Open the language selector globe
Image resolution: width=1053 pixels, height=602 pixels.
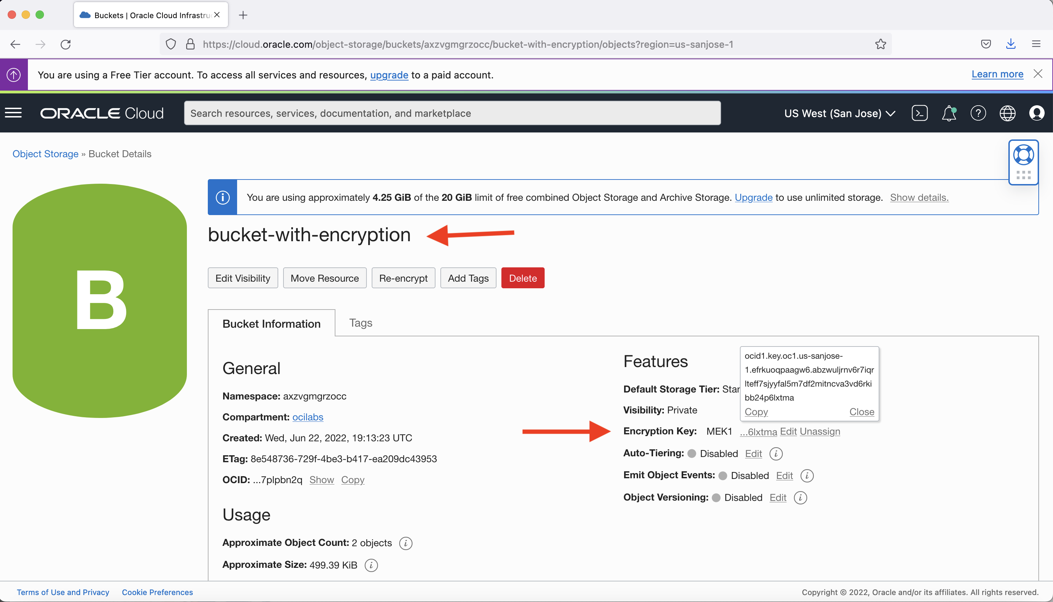(x=1008, y=113)
